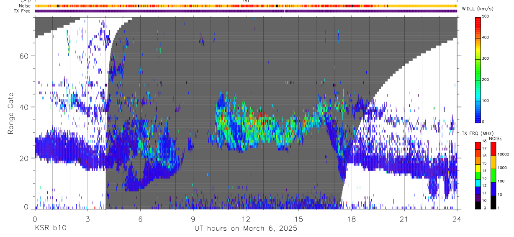Click the "Noise" row label at top left
Image resolution: width=514 pixels, height=237 pixels.
tap(25, 6)
